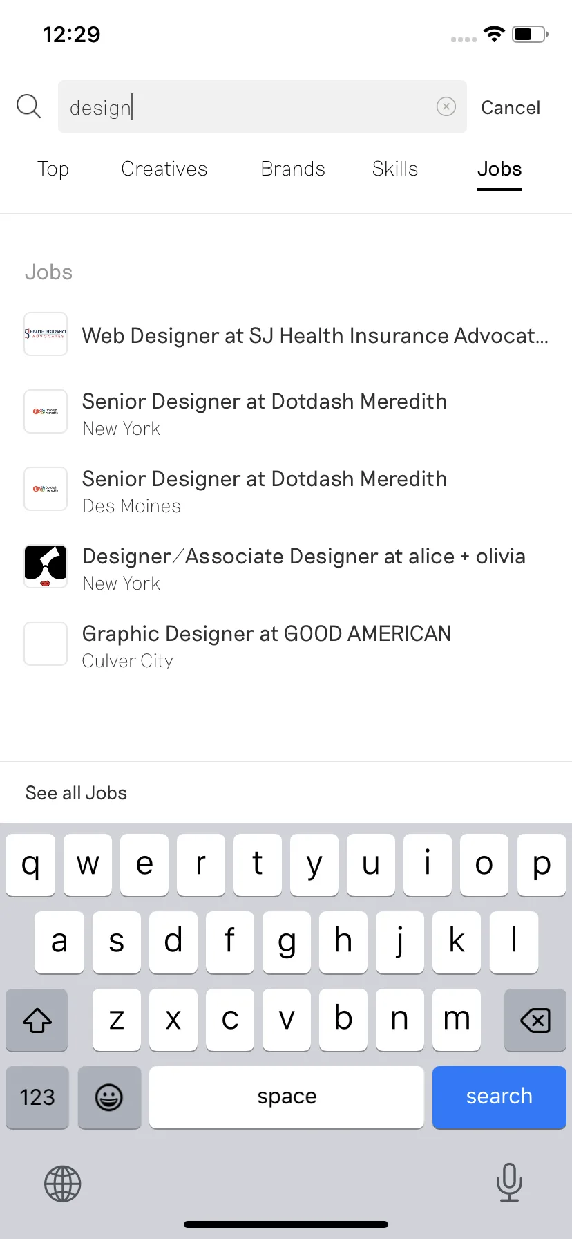The image size is (572, 1239).
Task: Open Graphic Designer at GOOD AMERICAN job
Action: (x=286, y=644)
